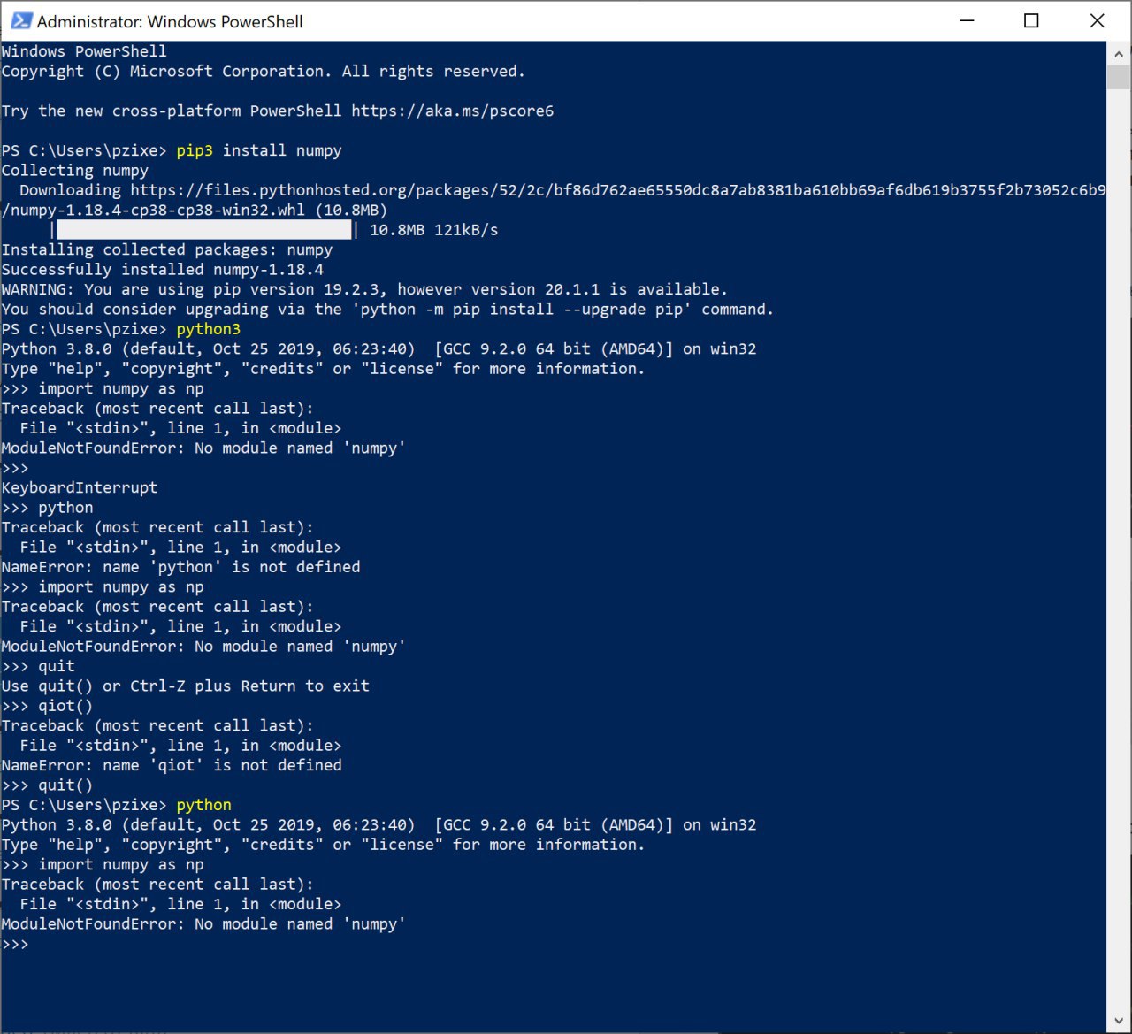Click the 'pip3 install numpy' command

(259, 150)
